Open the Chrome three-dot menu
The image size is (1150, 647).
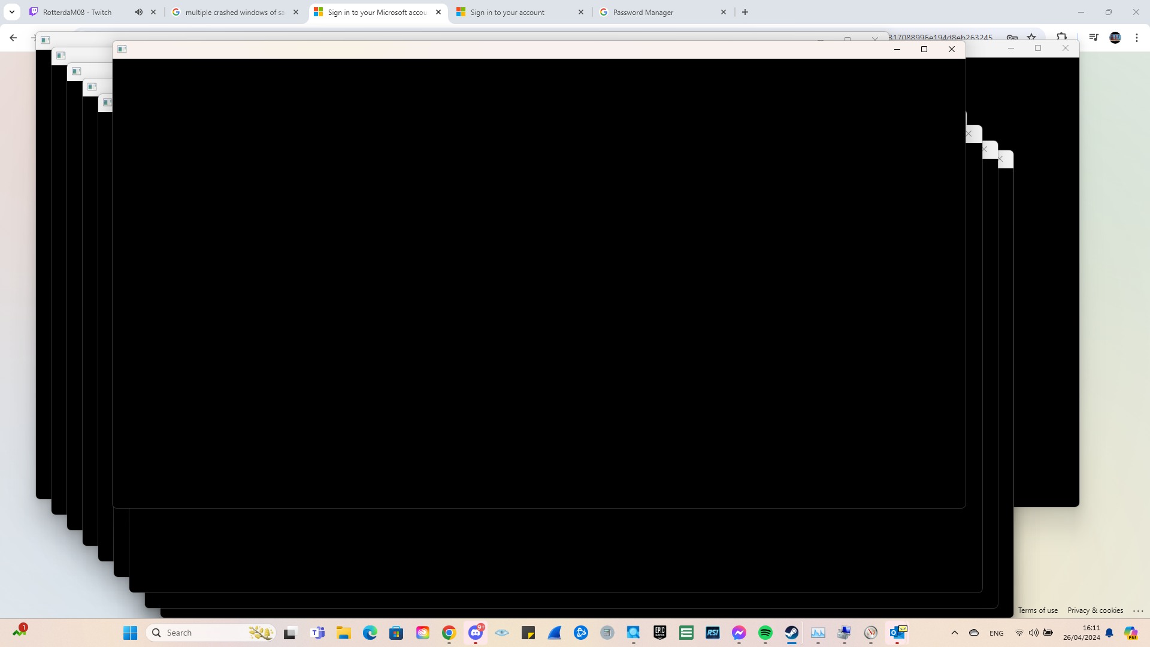pyautogui.click(x=1137, y=37)
